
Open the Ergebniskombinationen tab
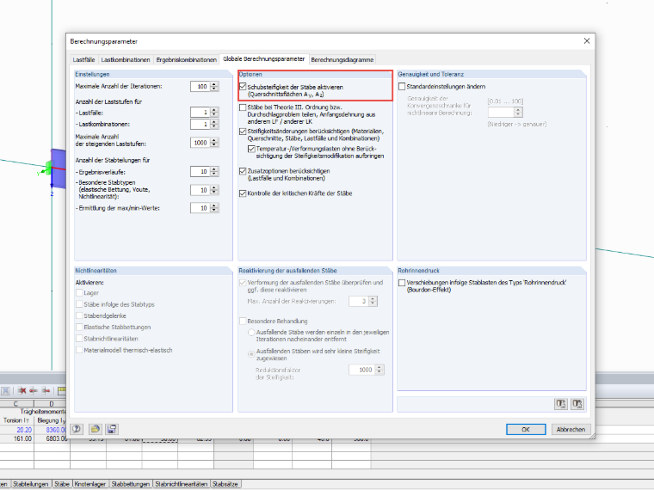[x=187, y=59]
